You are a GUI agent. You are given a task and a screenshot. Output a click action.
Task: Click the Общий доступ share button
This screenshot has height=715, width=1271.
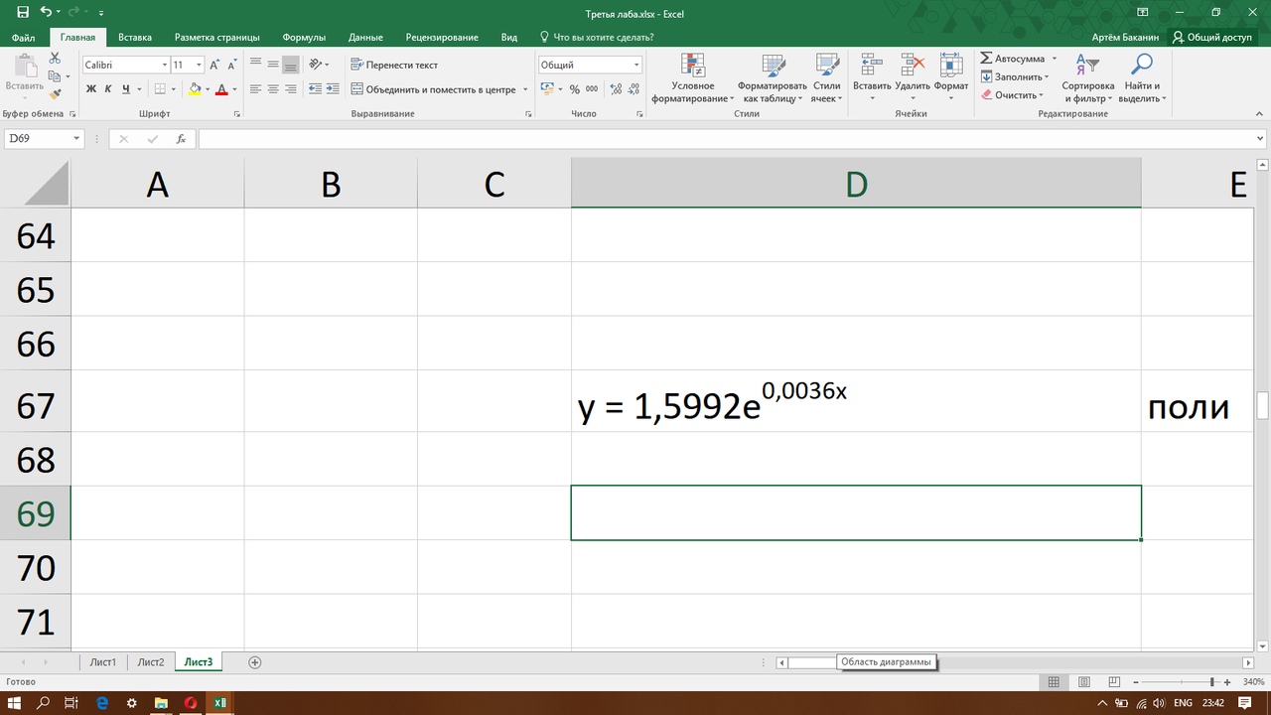point(1211,38)
